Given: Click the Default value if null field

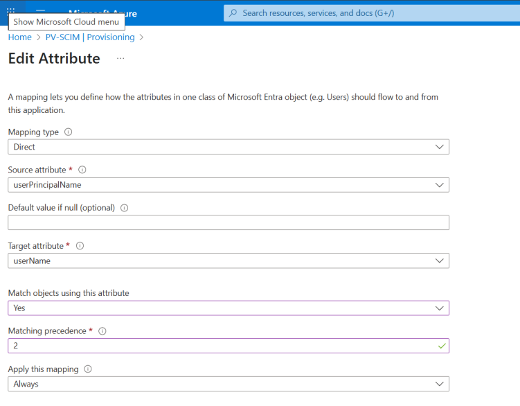Looking at the screenshot, I should pos(228,222).
